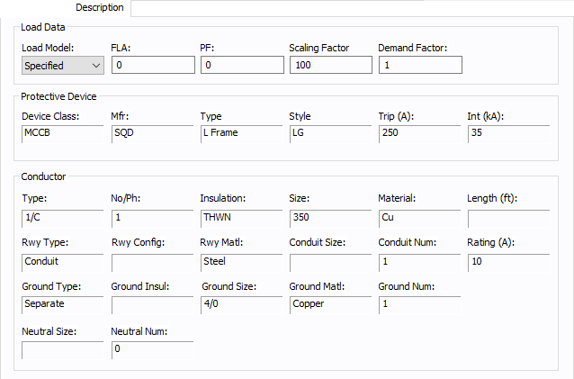
Task: Select the Scaling Factor field
Action: tap(329, 65)
